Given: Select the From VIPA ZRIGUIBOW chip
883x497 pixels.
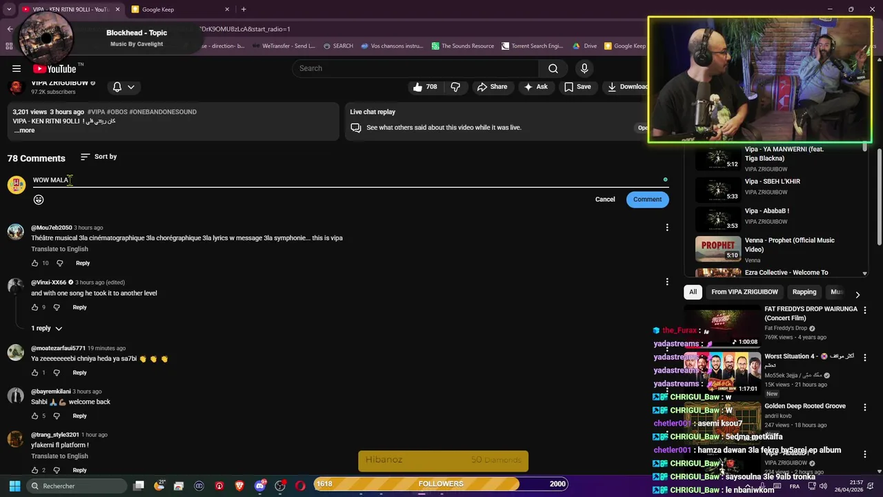Looking at the screenshot, I should [x=744, y=292].
